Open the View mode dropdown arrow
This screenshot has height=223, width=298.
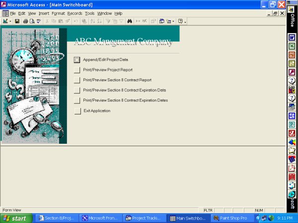coord(10,22)
